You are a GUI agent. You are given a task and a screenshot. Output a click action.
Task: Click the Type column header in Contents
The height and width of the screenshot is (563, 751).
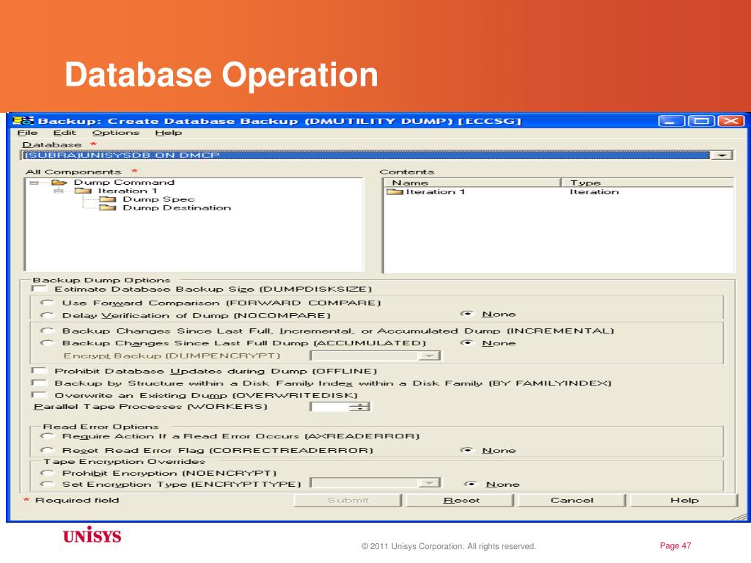point(647,183)
